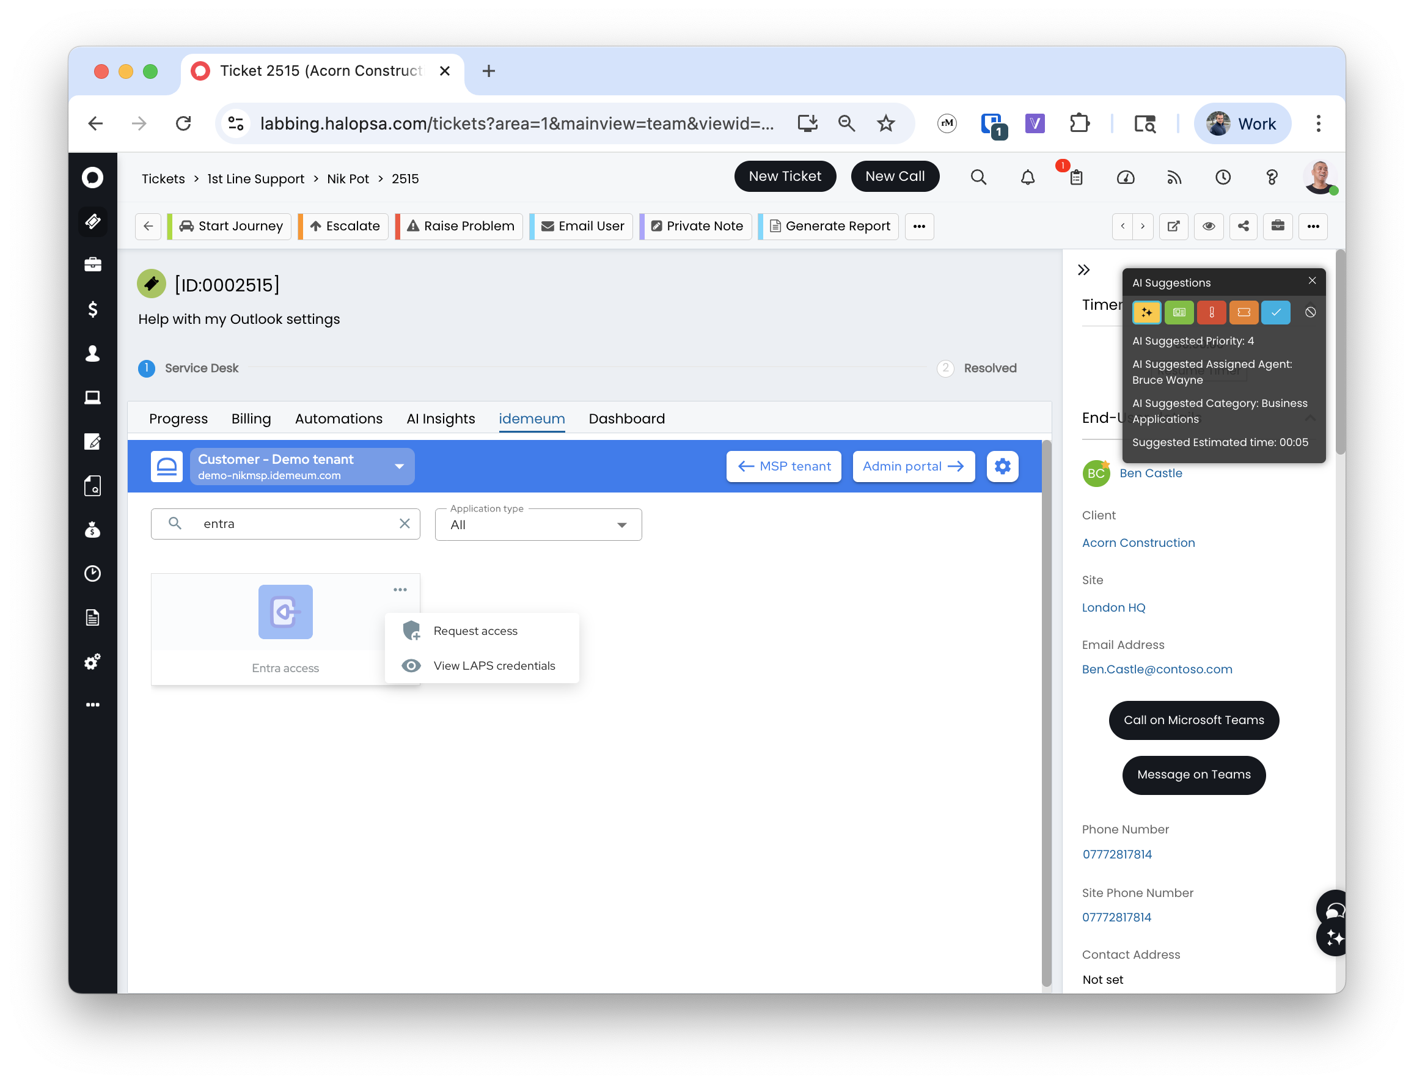Viewport: 1414px width, 1084px height.
Task: Open the Acorn Construction client link
Action: tap(1138, 543)
